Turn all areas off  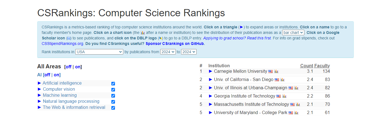tap(68, 67)
